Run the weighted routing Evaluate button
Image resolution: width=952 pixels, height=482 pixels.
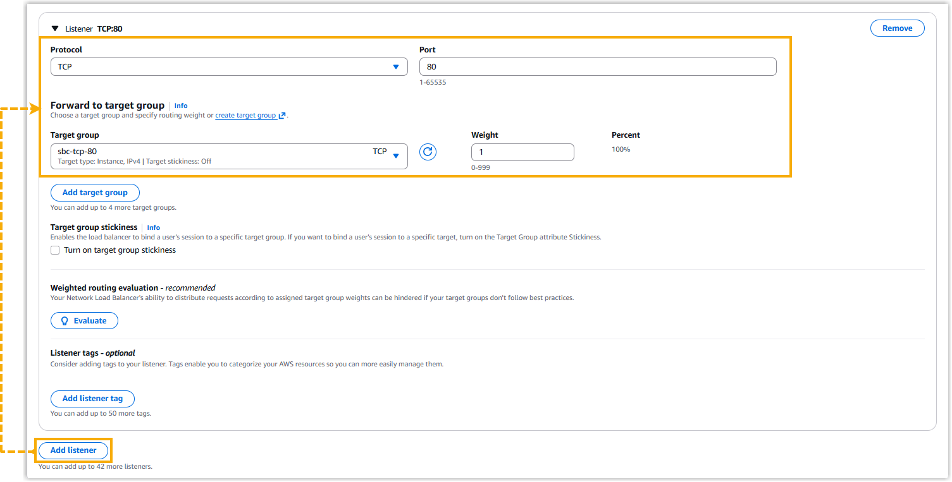(x=84, y=321)
